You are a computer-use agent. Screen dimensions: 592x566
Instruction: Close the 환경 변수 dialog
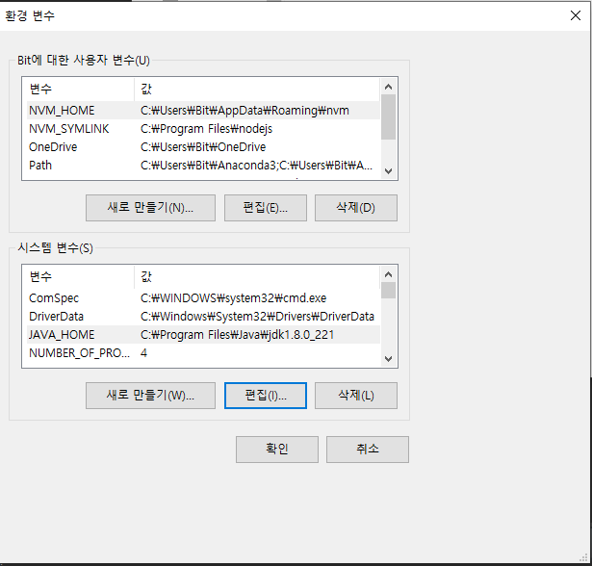point(576,15)
